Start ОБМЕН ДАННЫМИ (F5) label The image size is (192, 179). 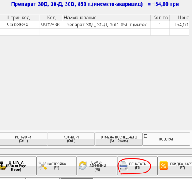(97, 166)
